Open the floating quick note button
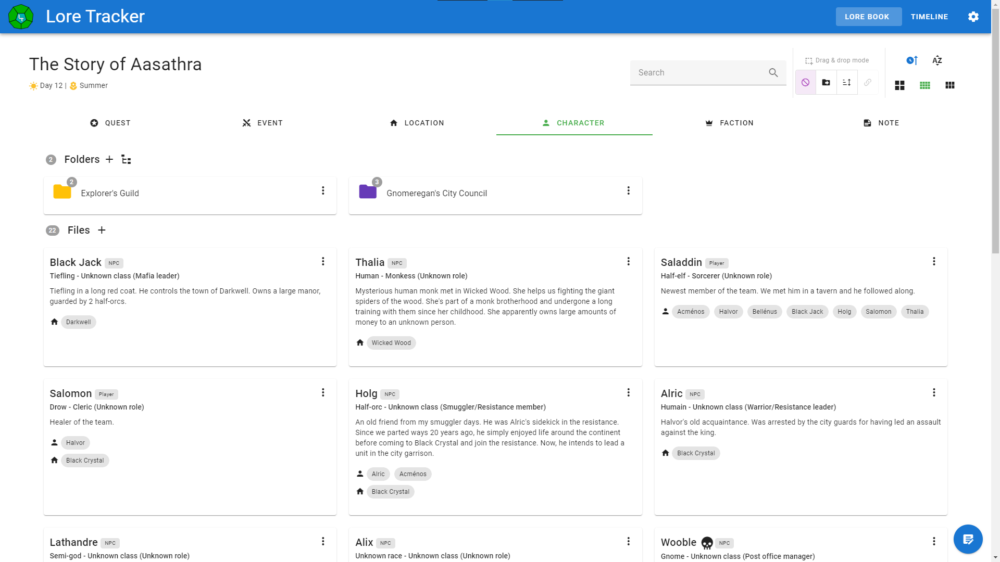Image resolution: width=1000 pixels, height=562 pixels. pyautogui.click(x=968, y=539)
